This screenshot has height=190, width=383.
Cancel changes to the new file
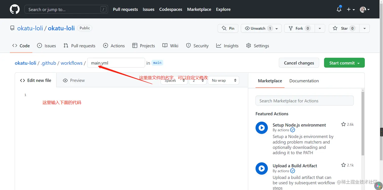click(299, 63)
